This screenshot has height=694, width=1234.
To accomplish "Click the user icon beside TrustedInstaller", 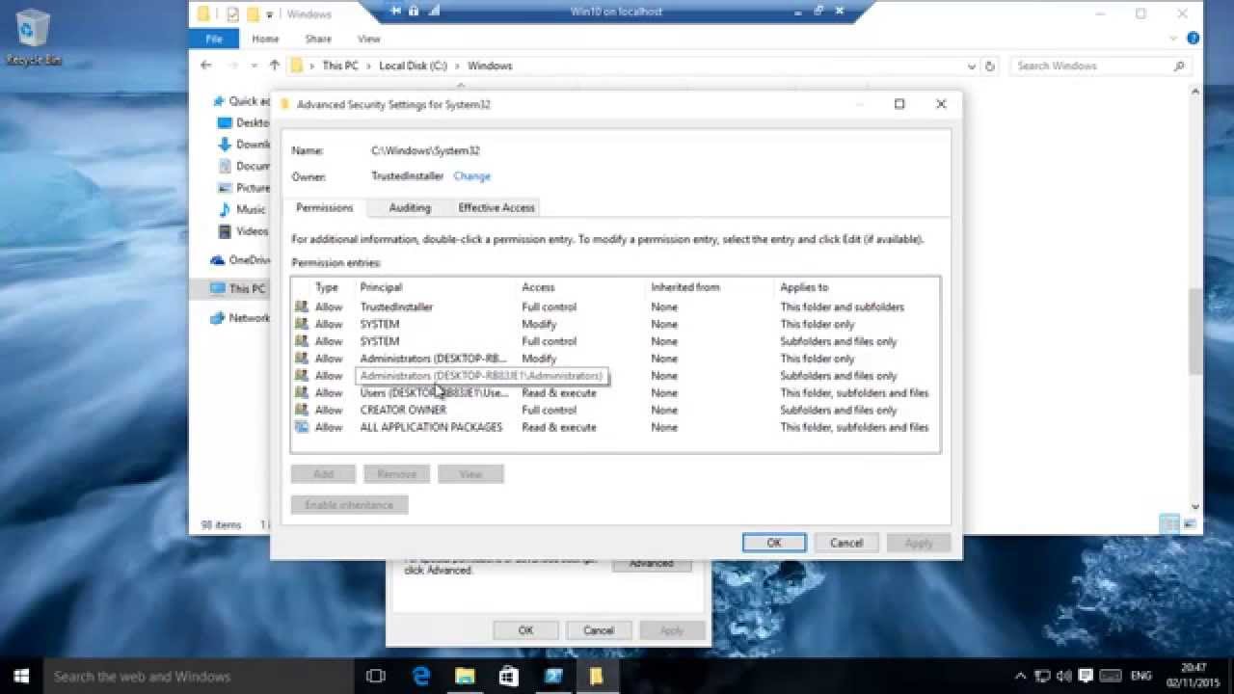I will click(301, 307).
